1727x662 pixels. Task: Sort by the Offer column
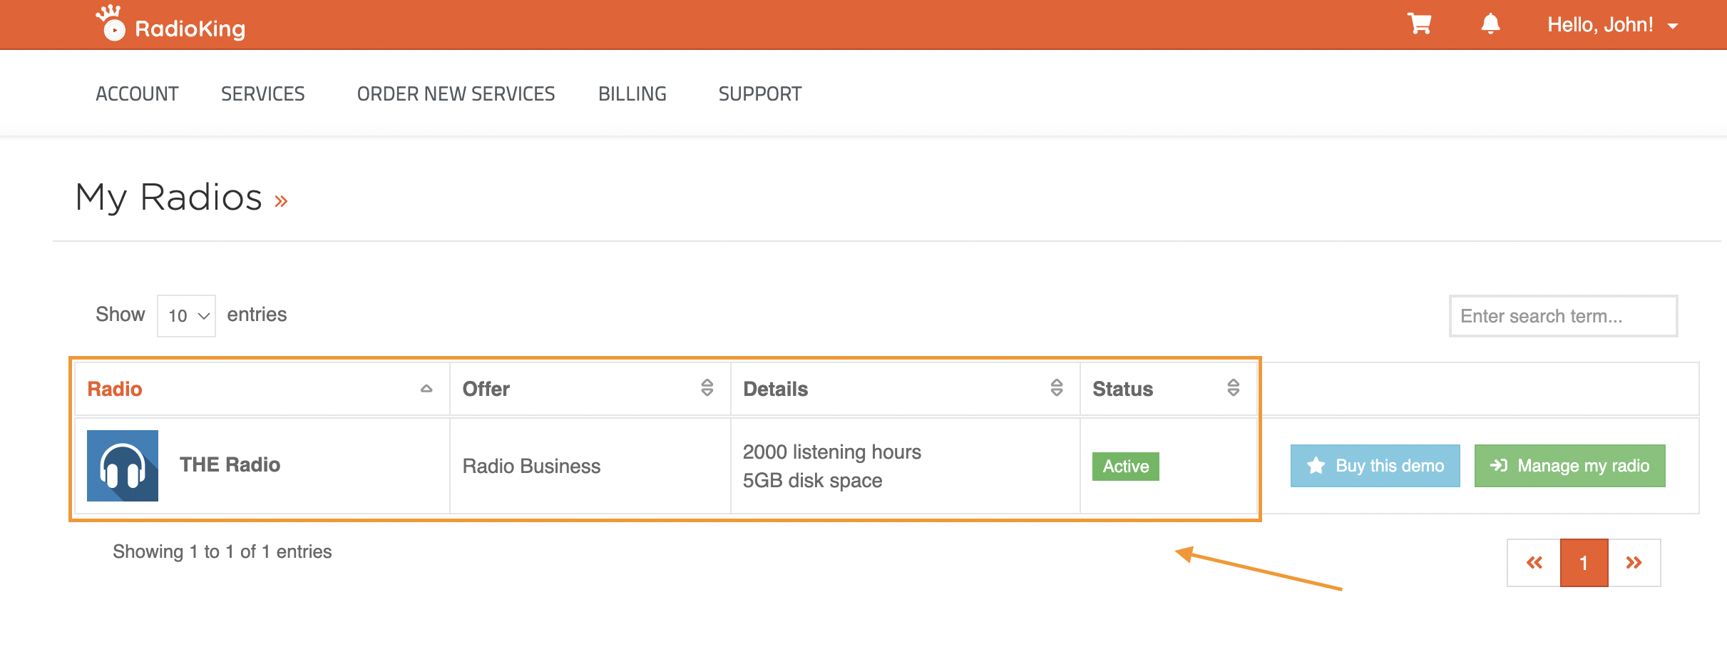coord(590,389)
